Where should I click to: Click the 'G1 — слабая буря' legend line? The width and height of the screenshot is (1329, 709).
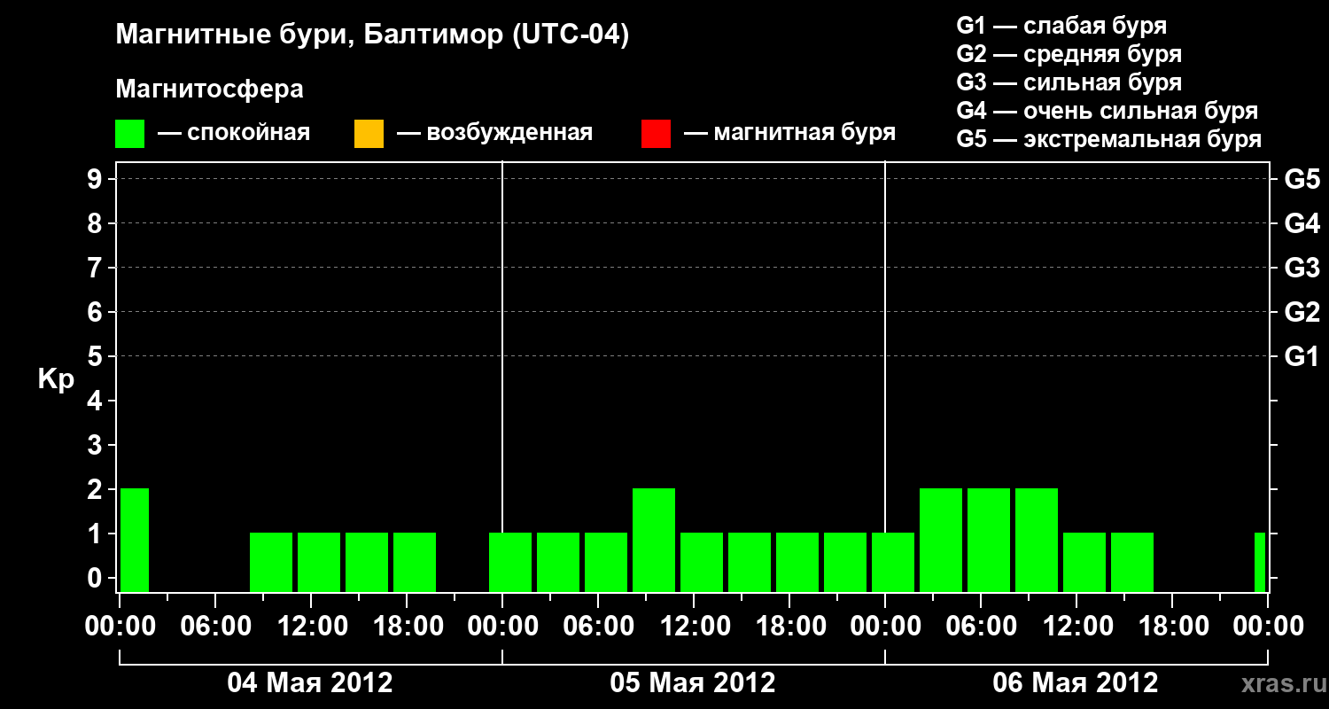pos(1062,26)
